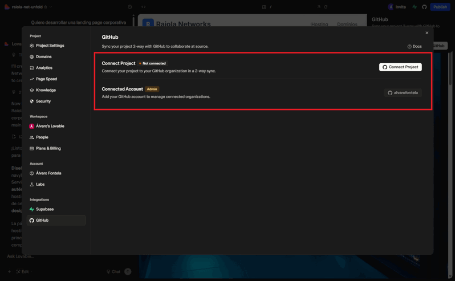Go to the Analytics section
The image size is (455, 281).
point(41,68)
